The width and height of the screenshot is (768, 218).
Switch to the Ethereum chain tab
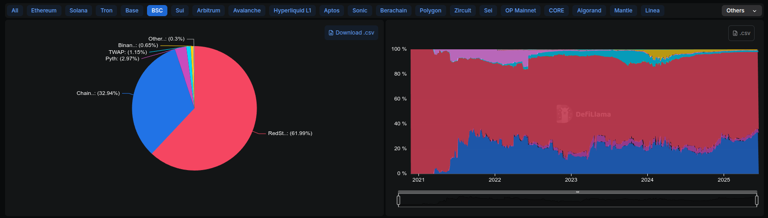44,11
